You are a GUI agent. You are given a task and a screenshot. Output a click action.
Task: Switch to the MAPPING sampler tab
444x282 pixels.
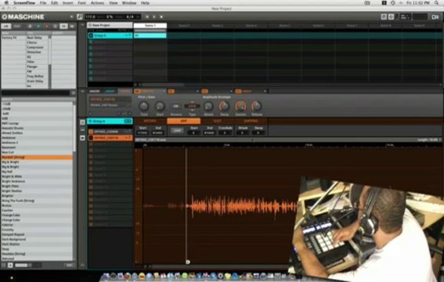pos(251,121)
